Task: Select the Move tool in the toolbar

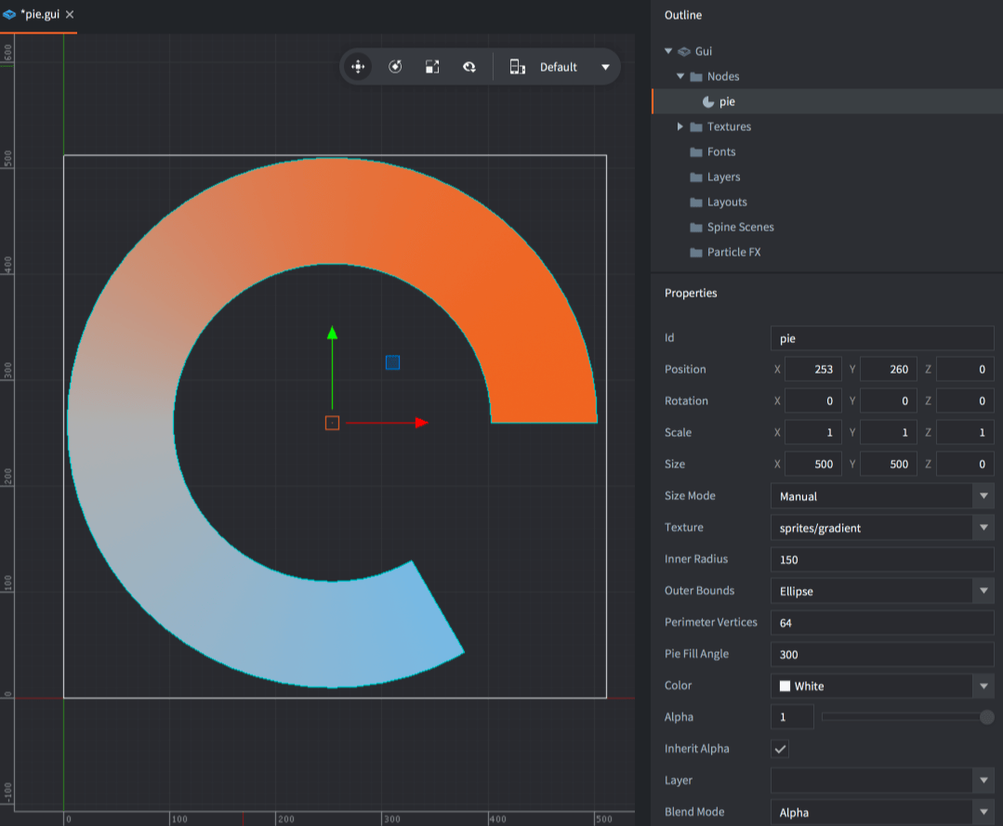Action: coord(357,67)
